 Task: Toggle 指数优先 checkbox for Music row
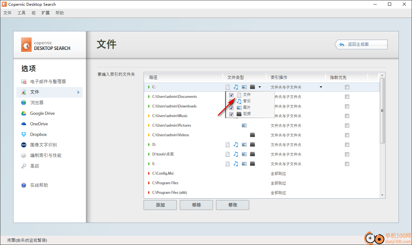pos(347,116)
